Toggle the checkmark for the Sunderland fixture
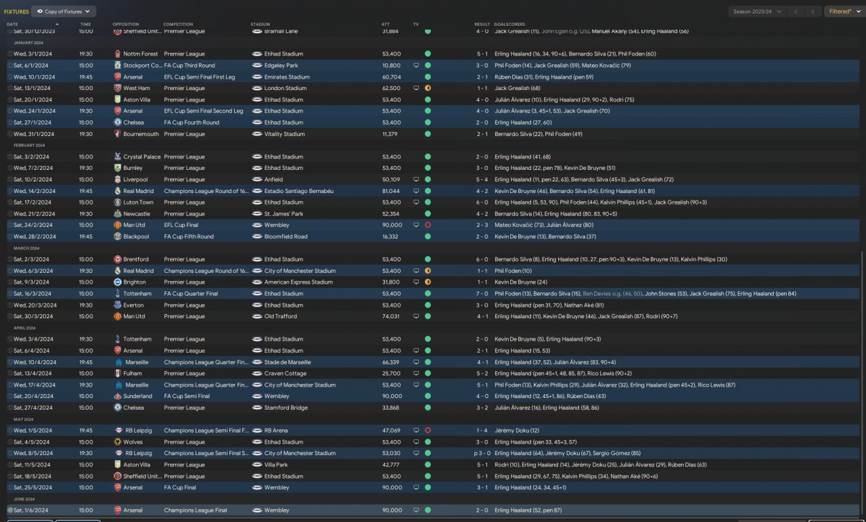The image size is (866, 522). [10, 396]
